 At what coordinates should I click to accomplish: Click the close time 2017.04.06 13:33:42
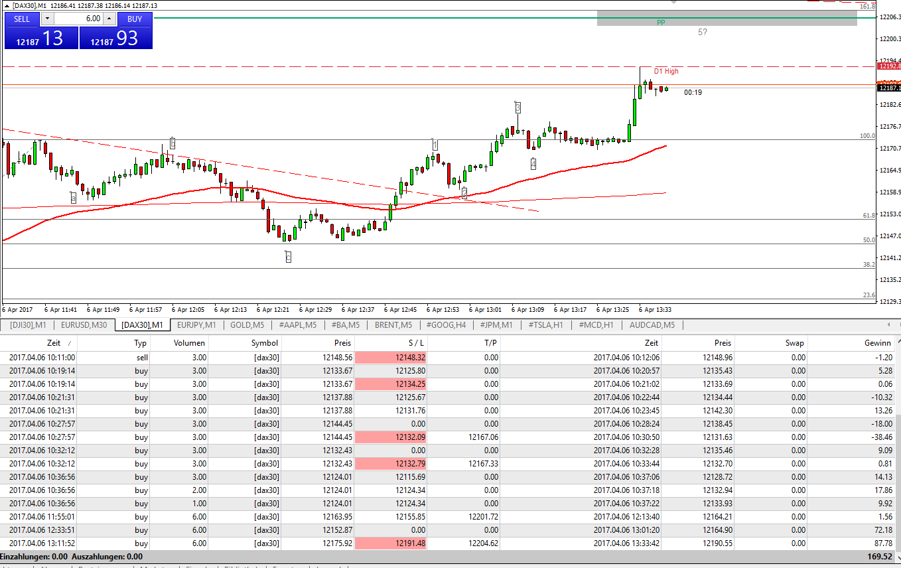coord(626,543)
